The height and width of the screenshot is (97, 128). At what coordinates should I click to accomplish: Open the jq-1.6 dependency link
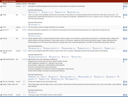coord(44,77)
